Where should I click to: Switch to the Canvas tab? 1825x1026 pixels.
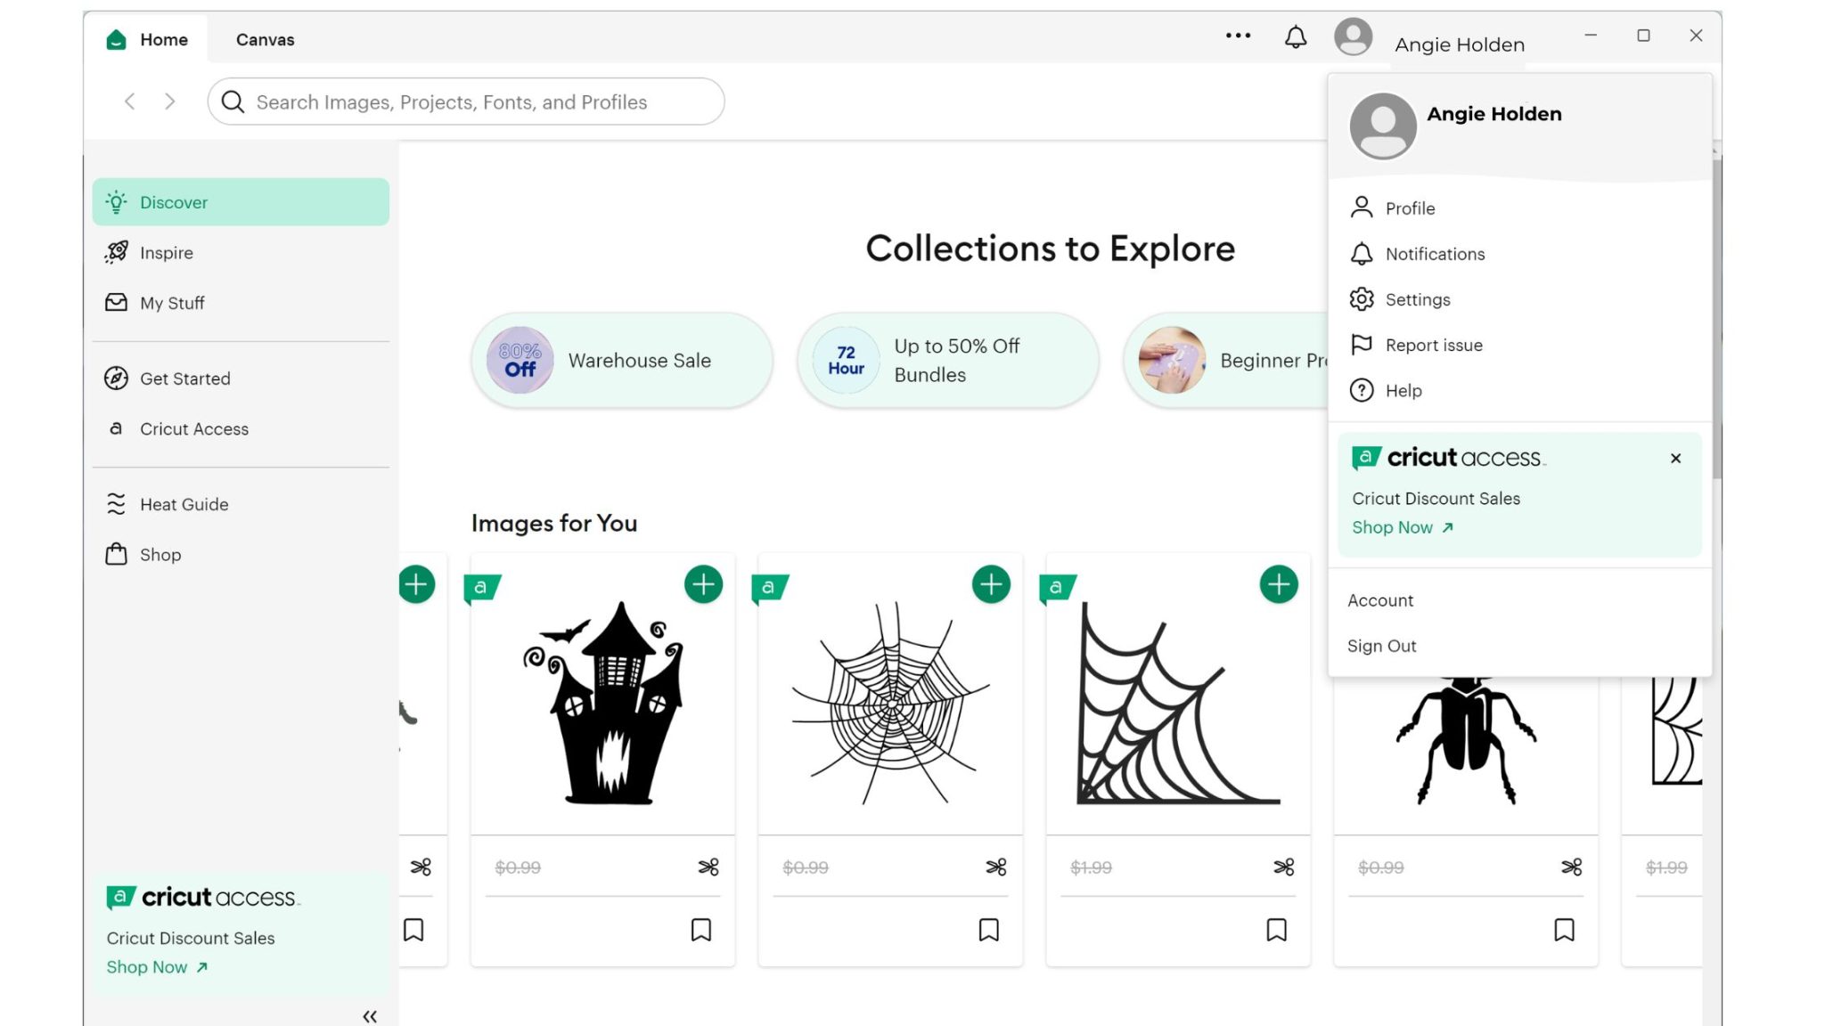click(265, 39)
